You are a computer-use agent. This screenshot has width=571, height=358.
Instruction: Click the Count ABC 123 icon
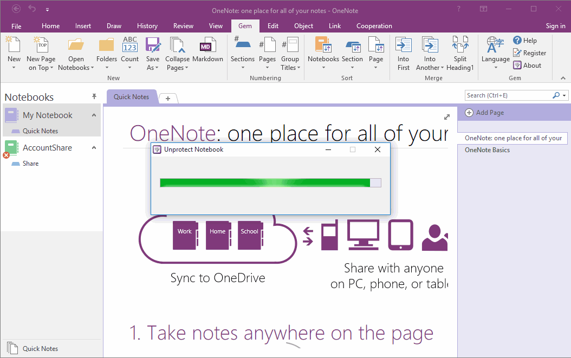129,44
